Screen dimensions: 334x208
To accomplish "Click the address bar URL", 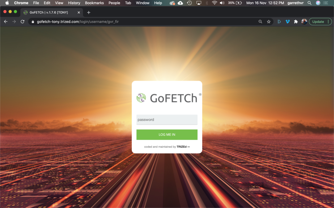I will [x=78, y=22].
